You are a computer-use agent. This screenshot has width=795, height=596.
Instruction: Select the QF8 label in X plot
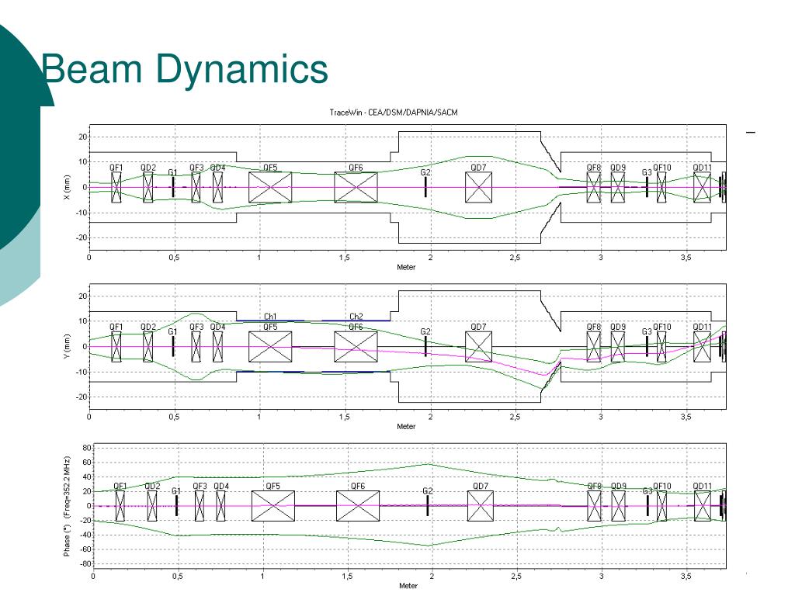[x=594, y=168]
